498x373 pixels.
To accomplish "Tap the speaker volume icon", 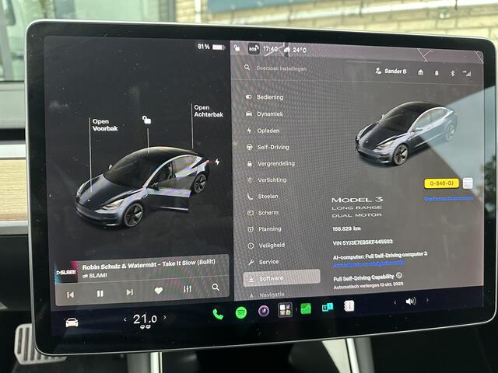I will 411,301.
